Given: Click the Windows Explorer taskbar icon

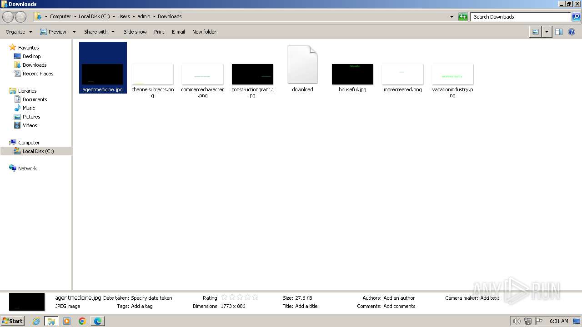Looking at the screenshot, I should click(x=51, y=321).
